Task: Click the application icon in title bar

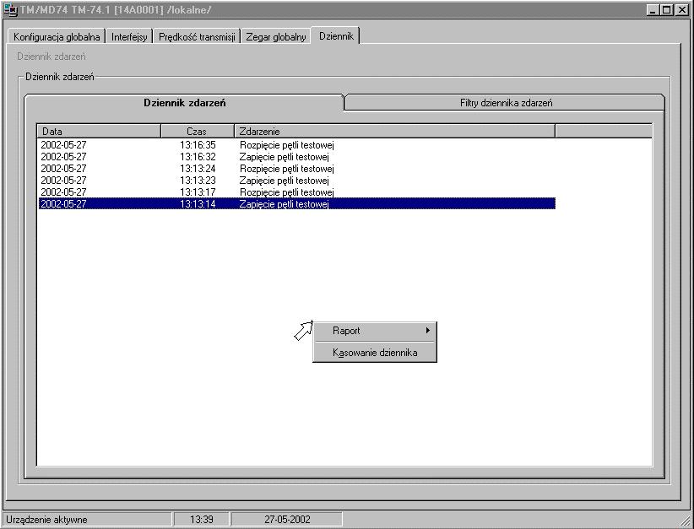Action: (10, 10)
